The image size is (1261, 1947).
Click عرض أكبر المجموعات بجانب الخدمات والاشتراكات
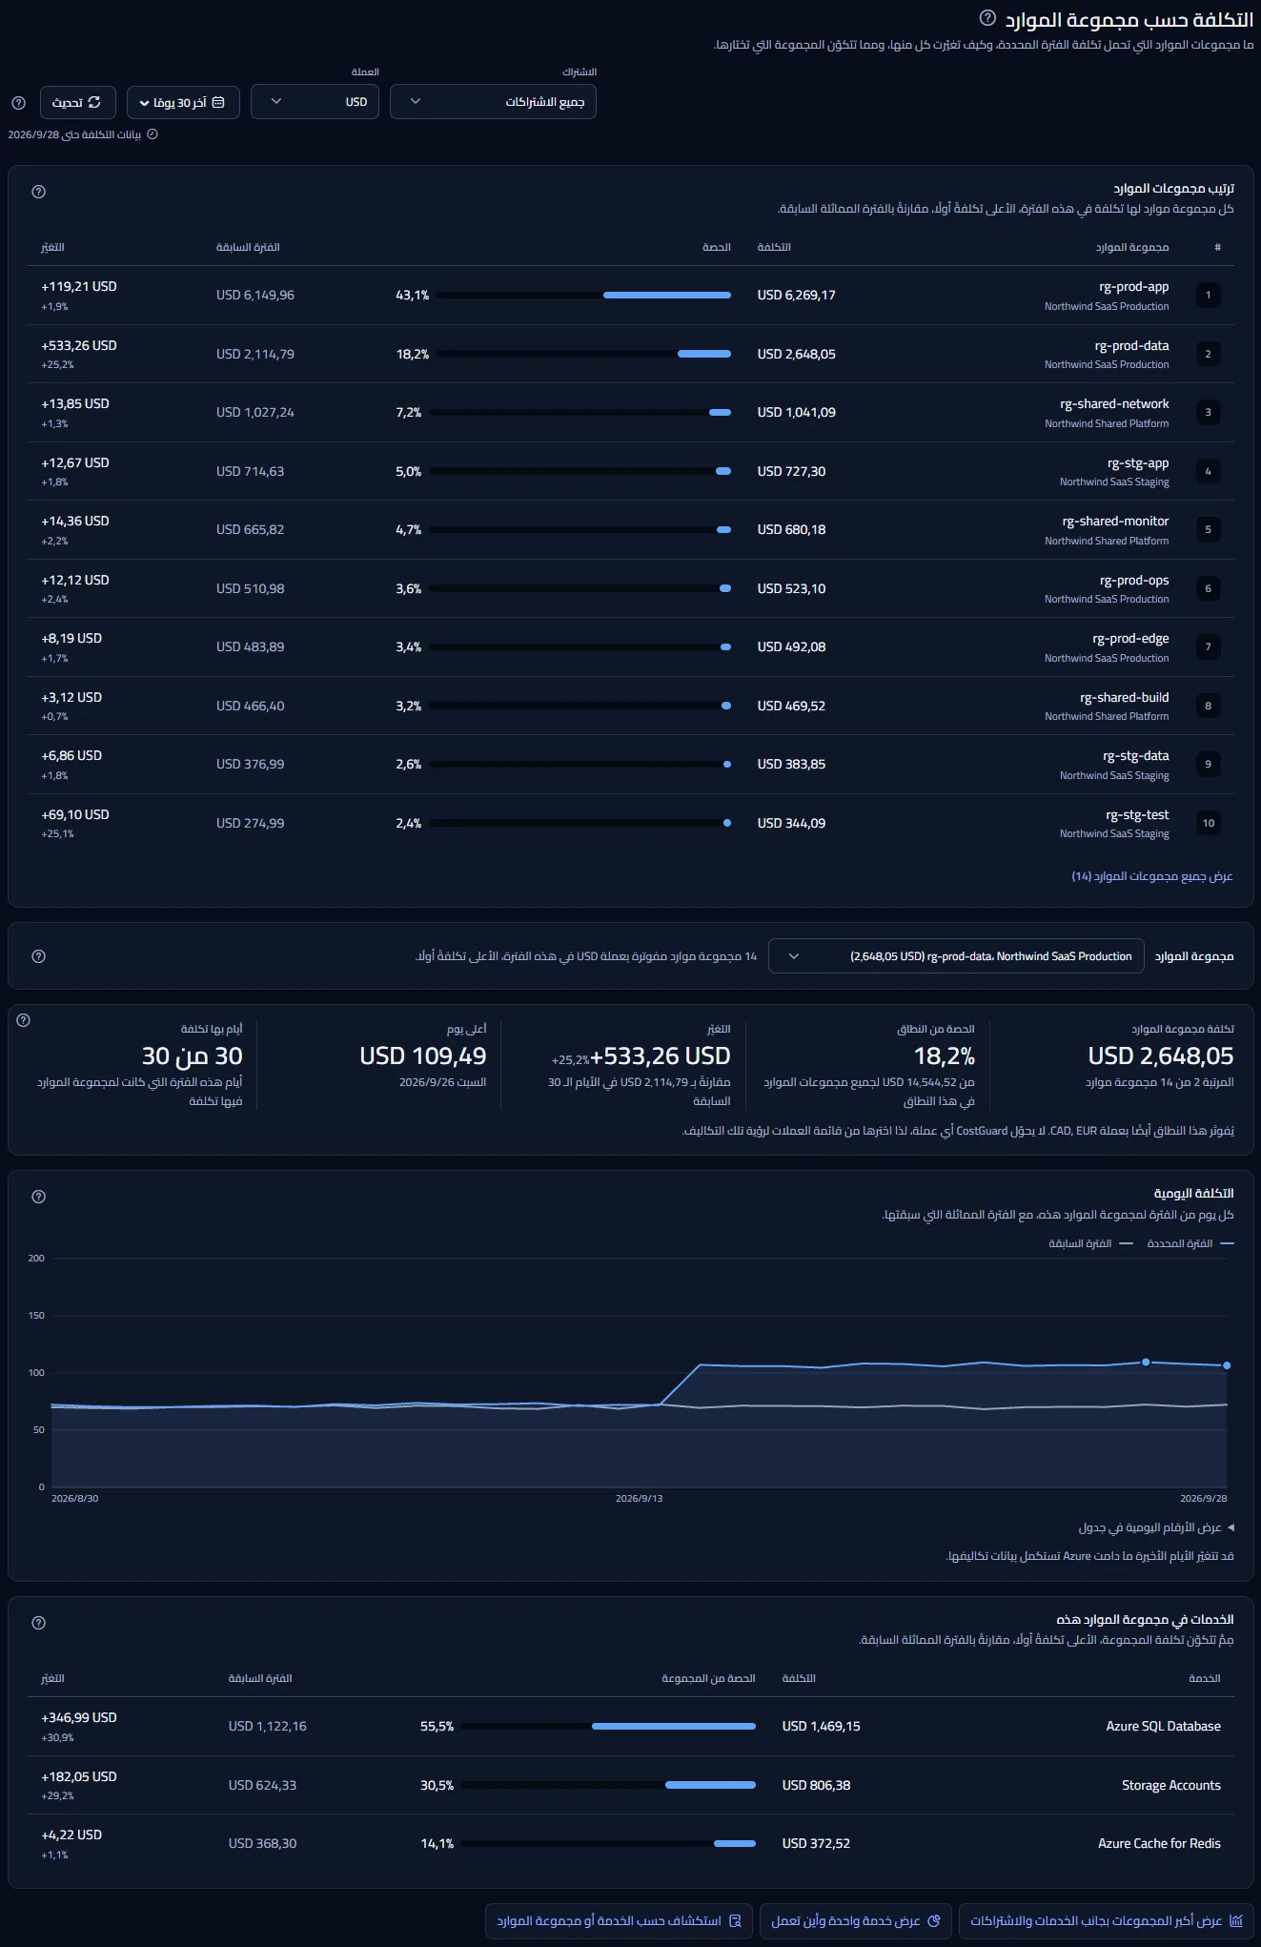coord(1106,1920)
